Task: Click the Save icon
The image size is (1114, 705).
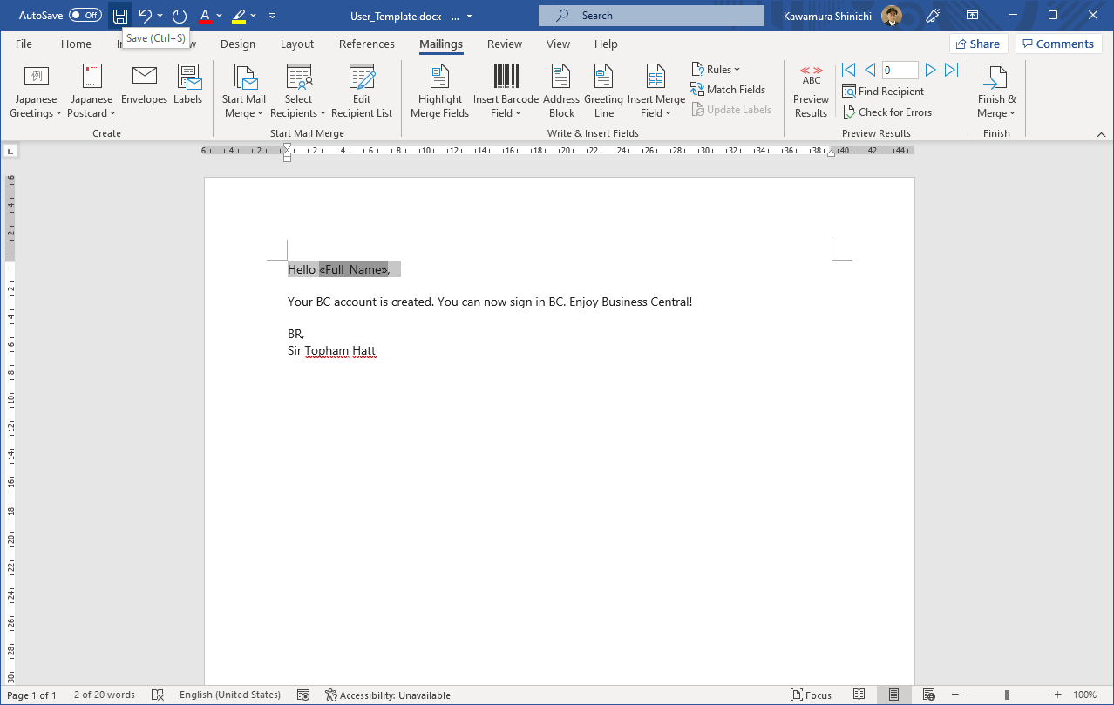Action: [x=119, y=14]
